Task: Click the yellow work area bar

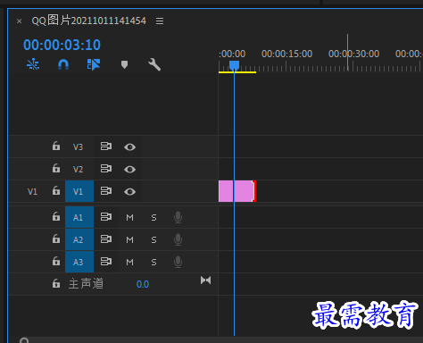Action: click(237, 72)
